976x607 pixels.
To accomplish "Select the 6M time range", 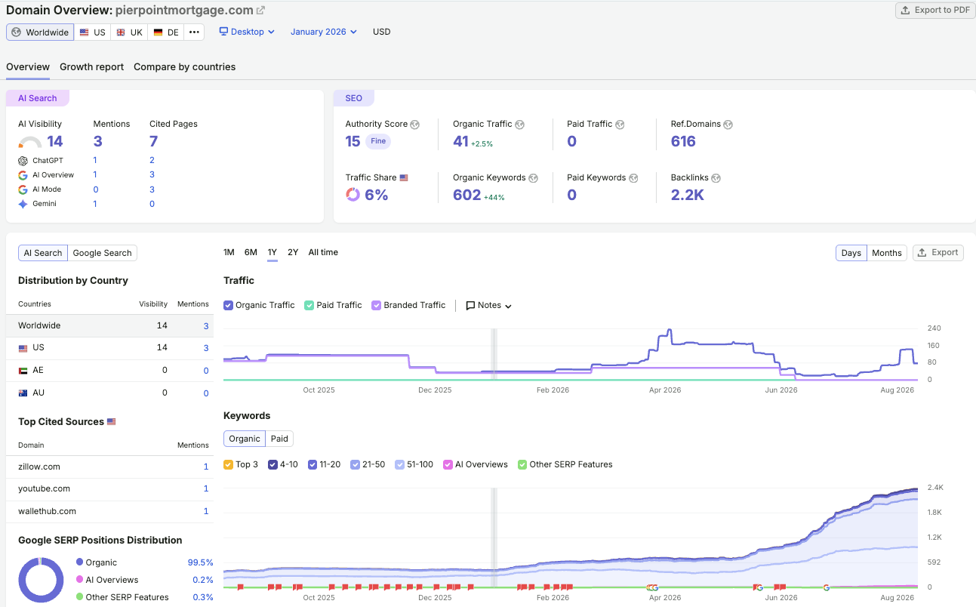I will [251, 252].
